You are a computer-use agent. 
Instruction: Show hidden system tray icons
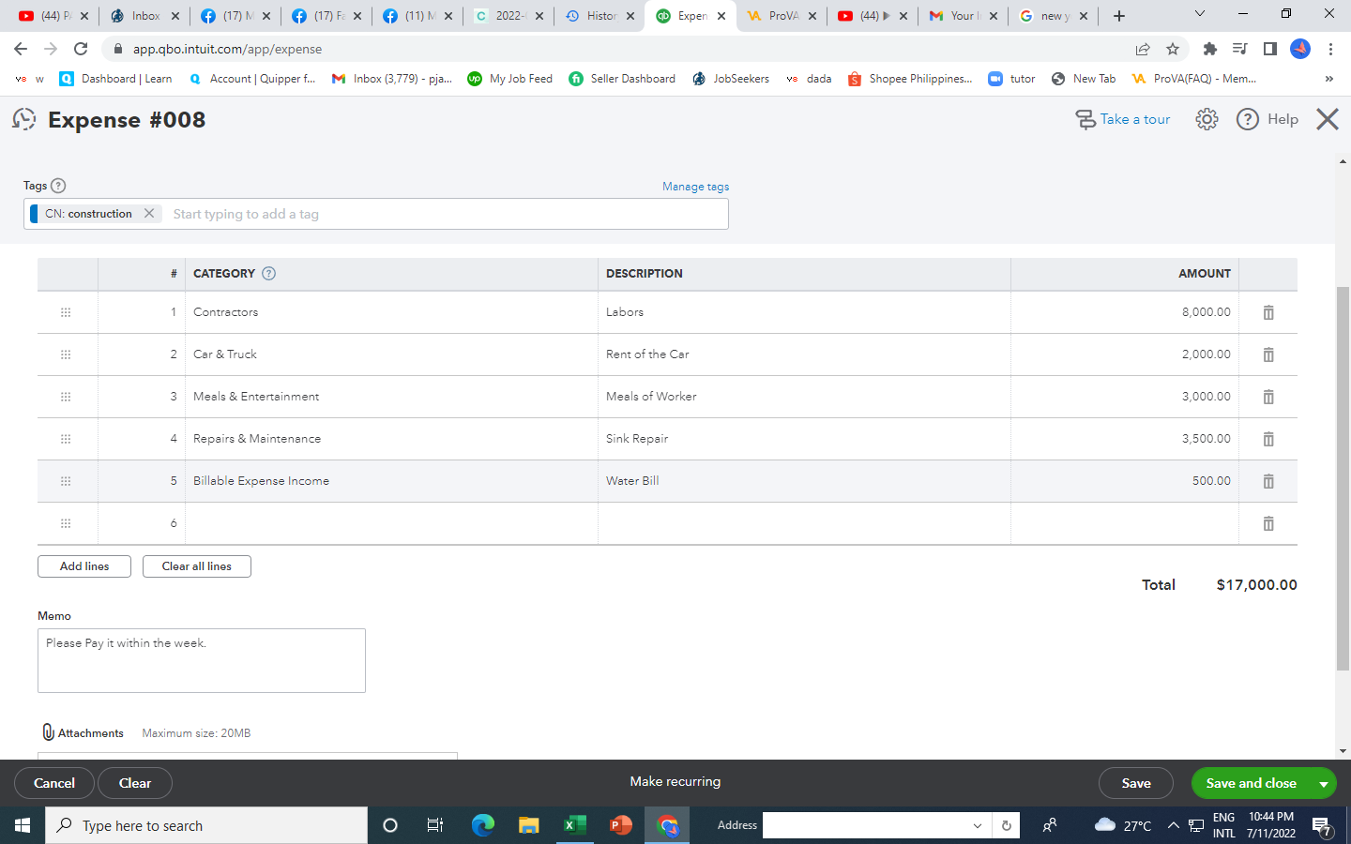pos(1173,825)
